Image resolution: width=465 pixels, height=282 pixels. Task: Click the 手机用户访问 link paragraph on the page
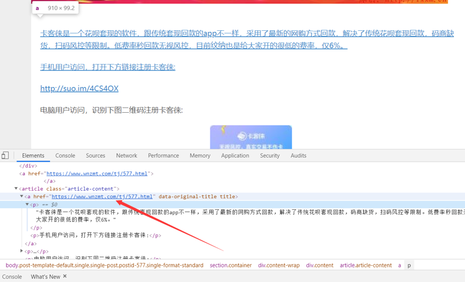108,67
